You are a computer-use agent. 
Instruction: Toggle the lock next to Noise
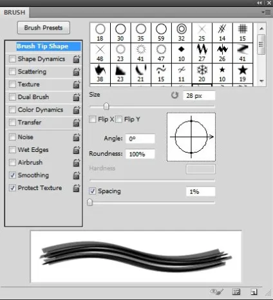tap(77, 137)
